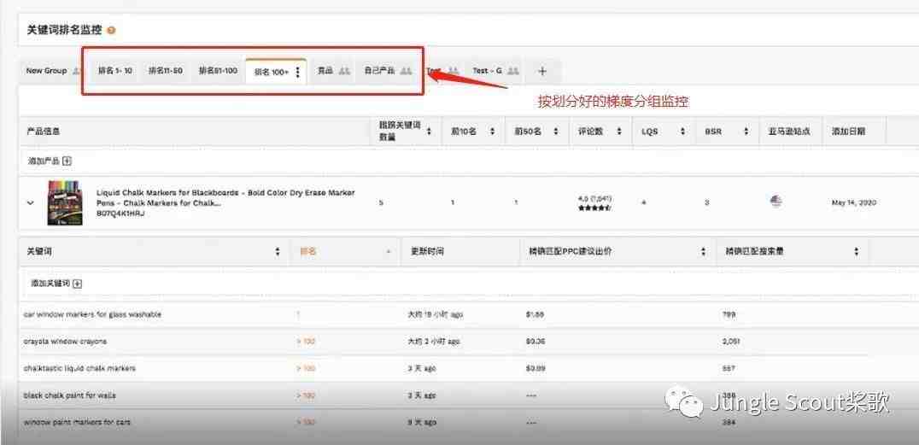Switch to the 排名 1- 10 tab

[114, 71]
